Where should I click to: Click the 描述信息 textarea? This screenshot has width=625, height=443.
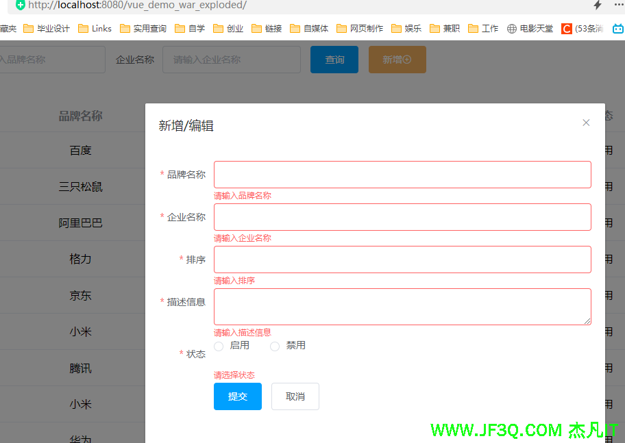(x=402, y=306)
